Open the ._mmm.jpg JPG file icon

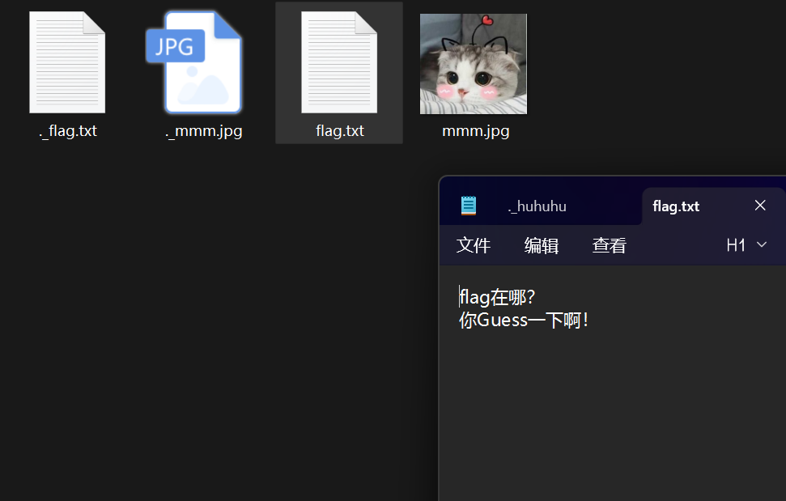tap(203, 62)
